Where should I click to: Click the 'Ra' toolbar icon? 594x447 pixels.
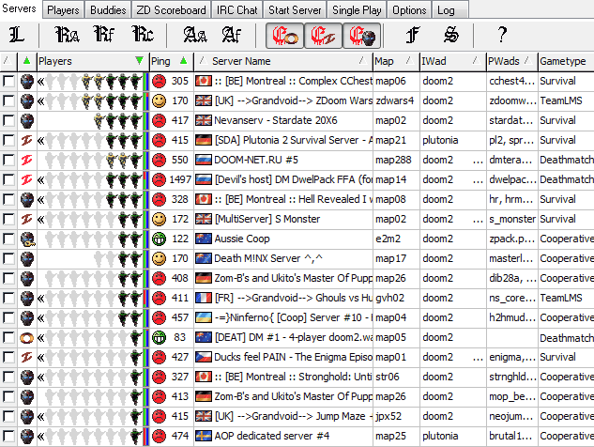[67, 37]
